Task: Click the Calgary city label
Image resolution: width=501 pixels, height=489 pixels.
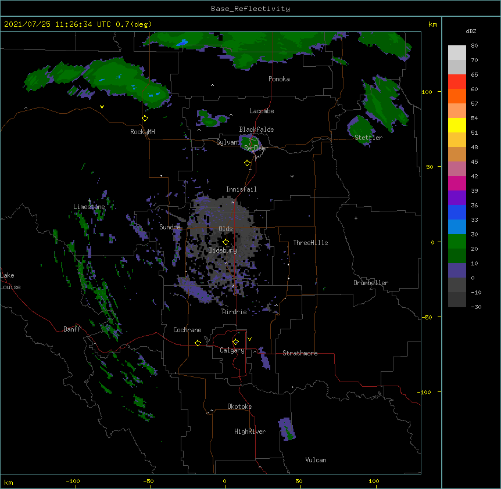Action: 232,350
